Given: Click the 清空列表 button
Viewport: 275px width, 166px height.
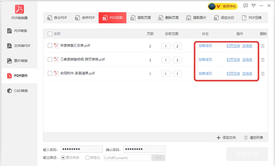Looking at the screenshot, I should (254, 138).
